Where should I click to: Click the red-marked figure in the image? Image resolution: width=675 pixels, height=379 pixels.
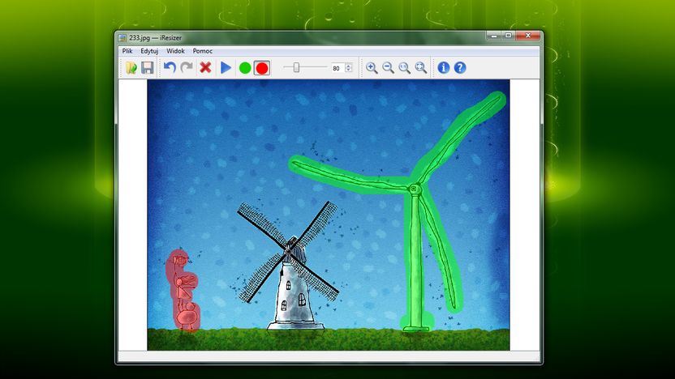point(183,291)
